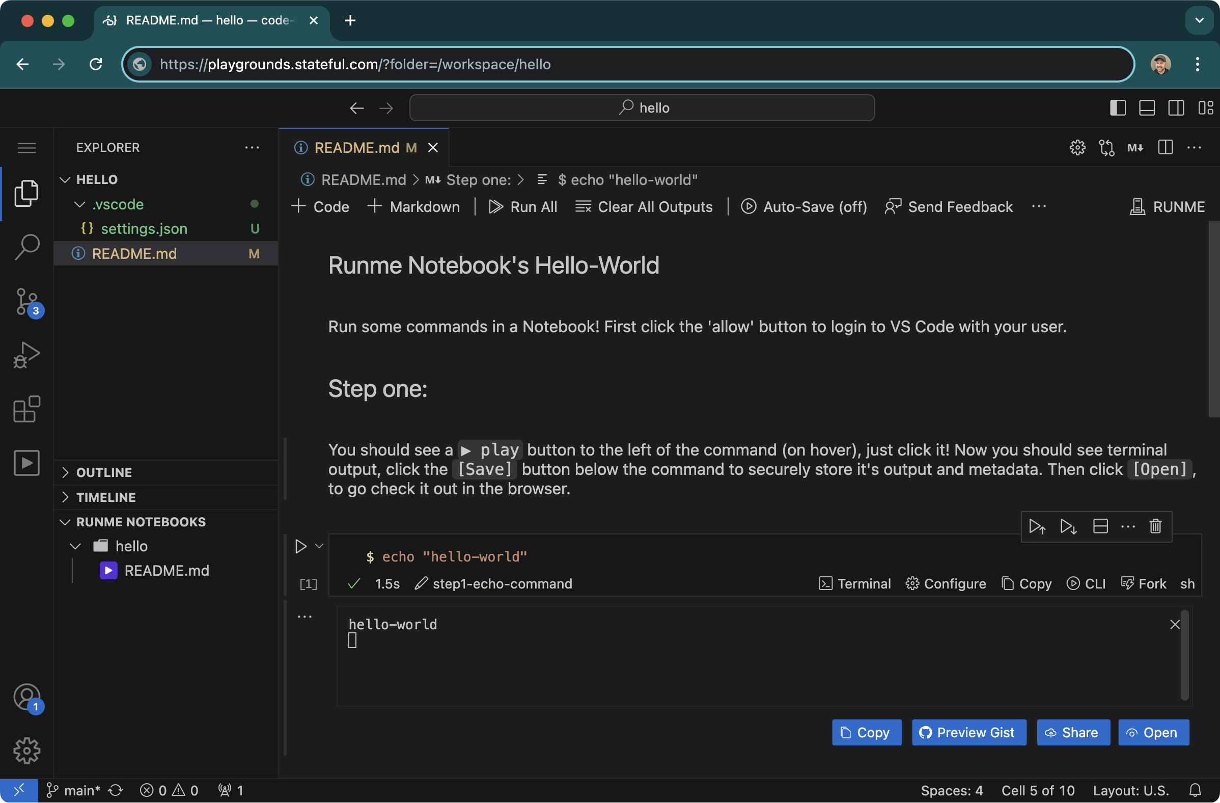Run the echo hello-world cell
Viewport: 1220px width, 803px height.
tap(301, 546)
